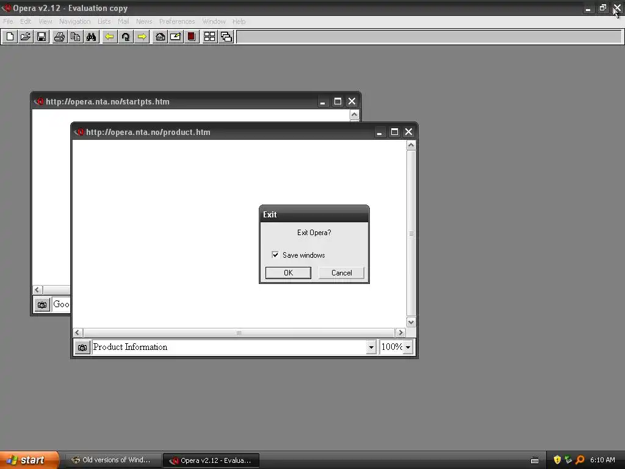Click the camera icon in startpts.htm window
Screen dimensions: 625x469
click(x=42, y=305)
